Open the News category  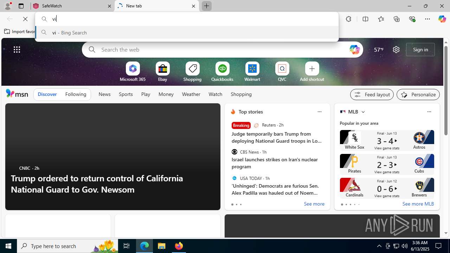click(104, 94)
